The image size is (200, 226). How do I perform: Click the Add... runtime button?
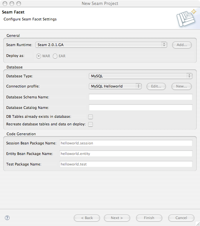182,45
